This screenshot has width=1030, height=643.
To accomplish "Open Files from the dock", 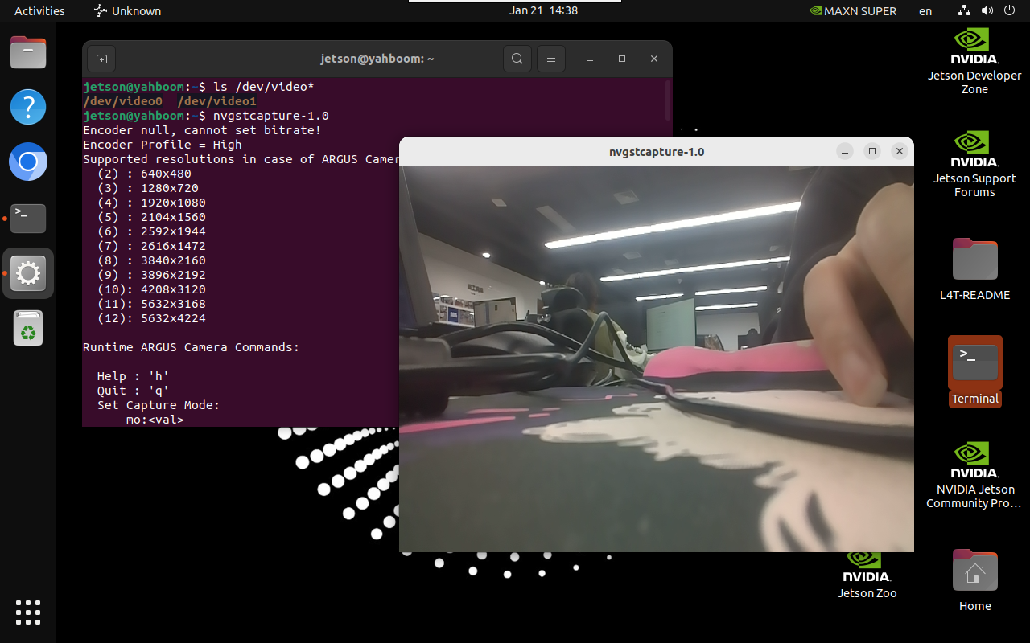I will [28, 53].
